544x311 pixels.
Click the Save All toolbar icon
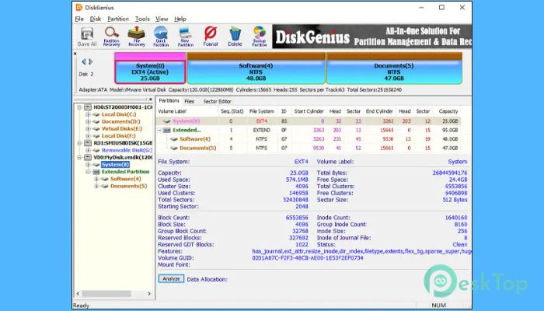tap(87, 37)
